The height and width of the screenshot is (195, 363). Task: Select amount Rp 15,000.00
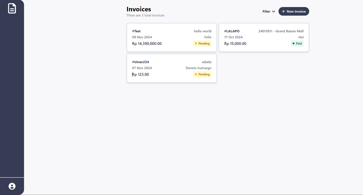pyautogui.click(x=235, y=44)
